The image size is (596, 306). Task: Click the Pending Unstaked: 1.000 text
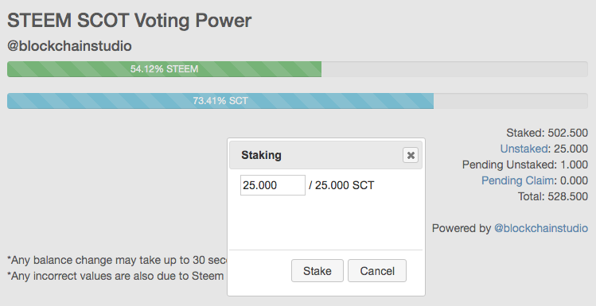525,165
